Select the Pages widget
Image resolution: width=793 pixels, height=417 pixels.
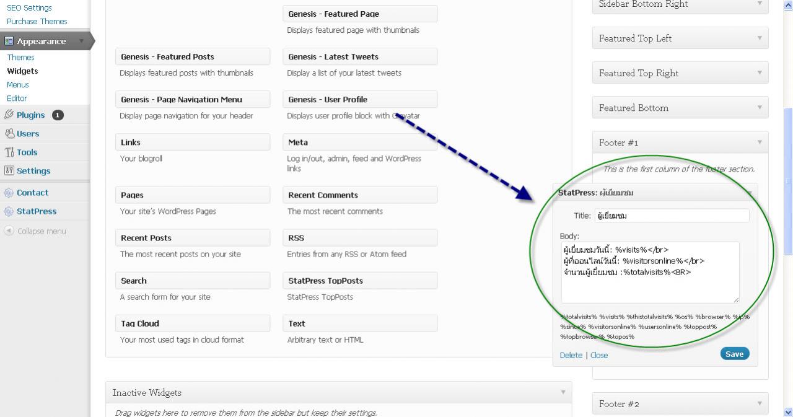193,195
